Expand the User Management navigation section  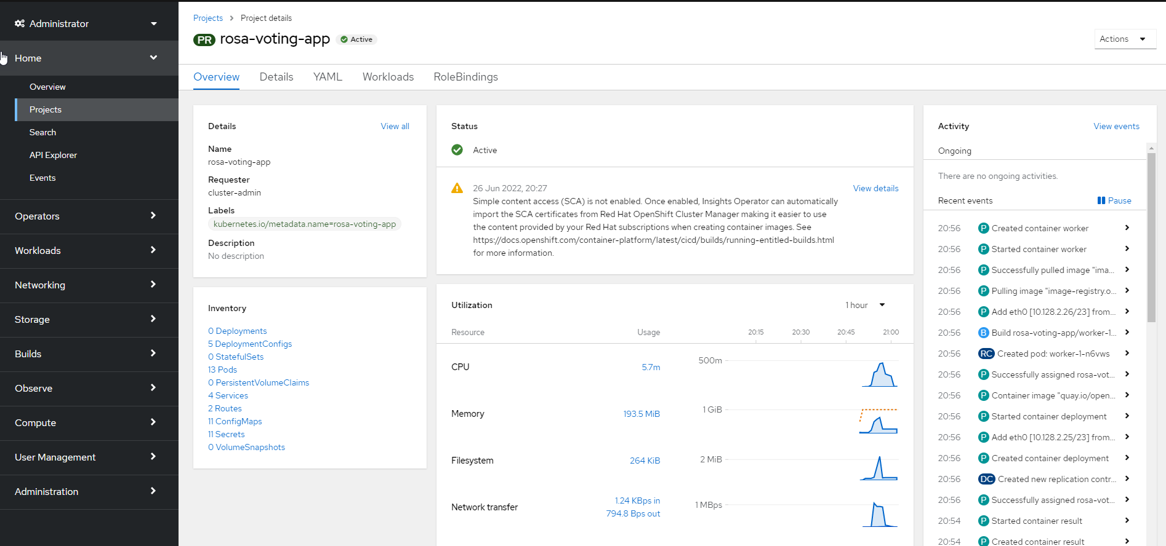tap(89, 457)
